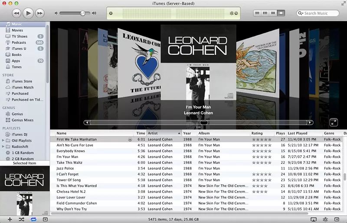Switch to list view
This screenshot has height=223, width=347.
tap(257, 13)
